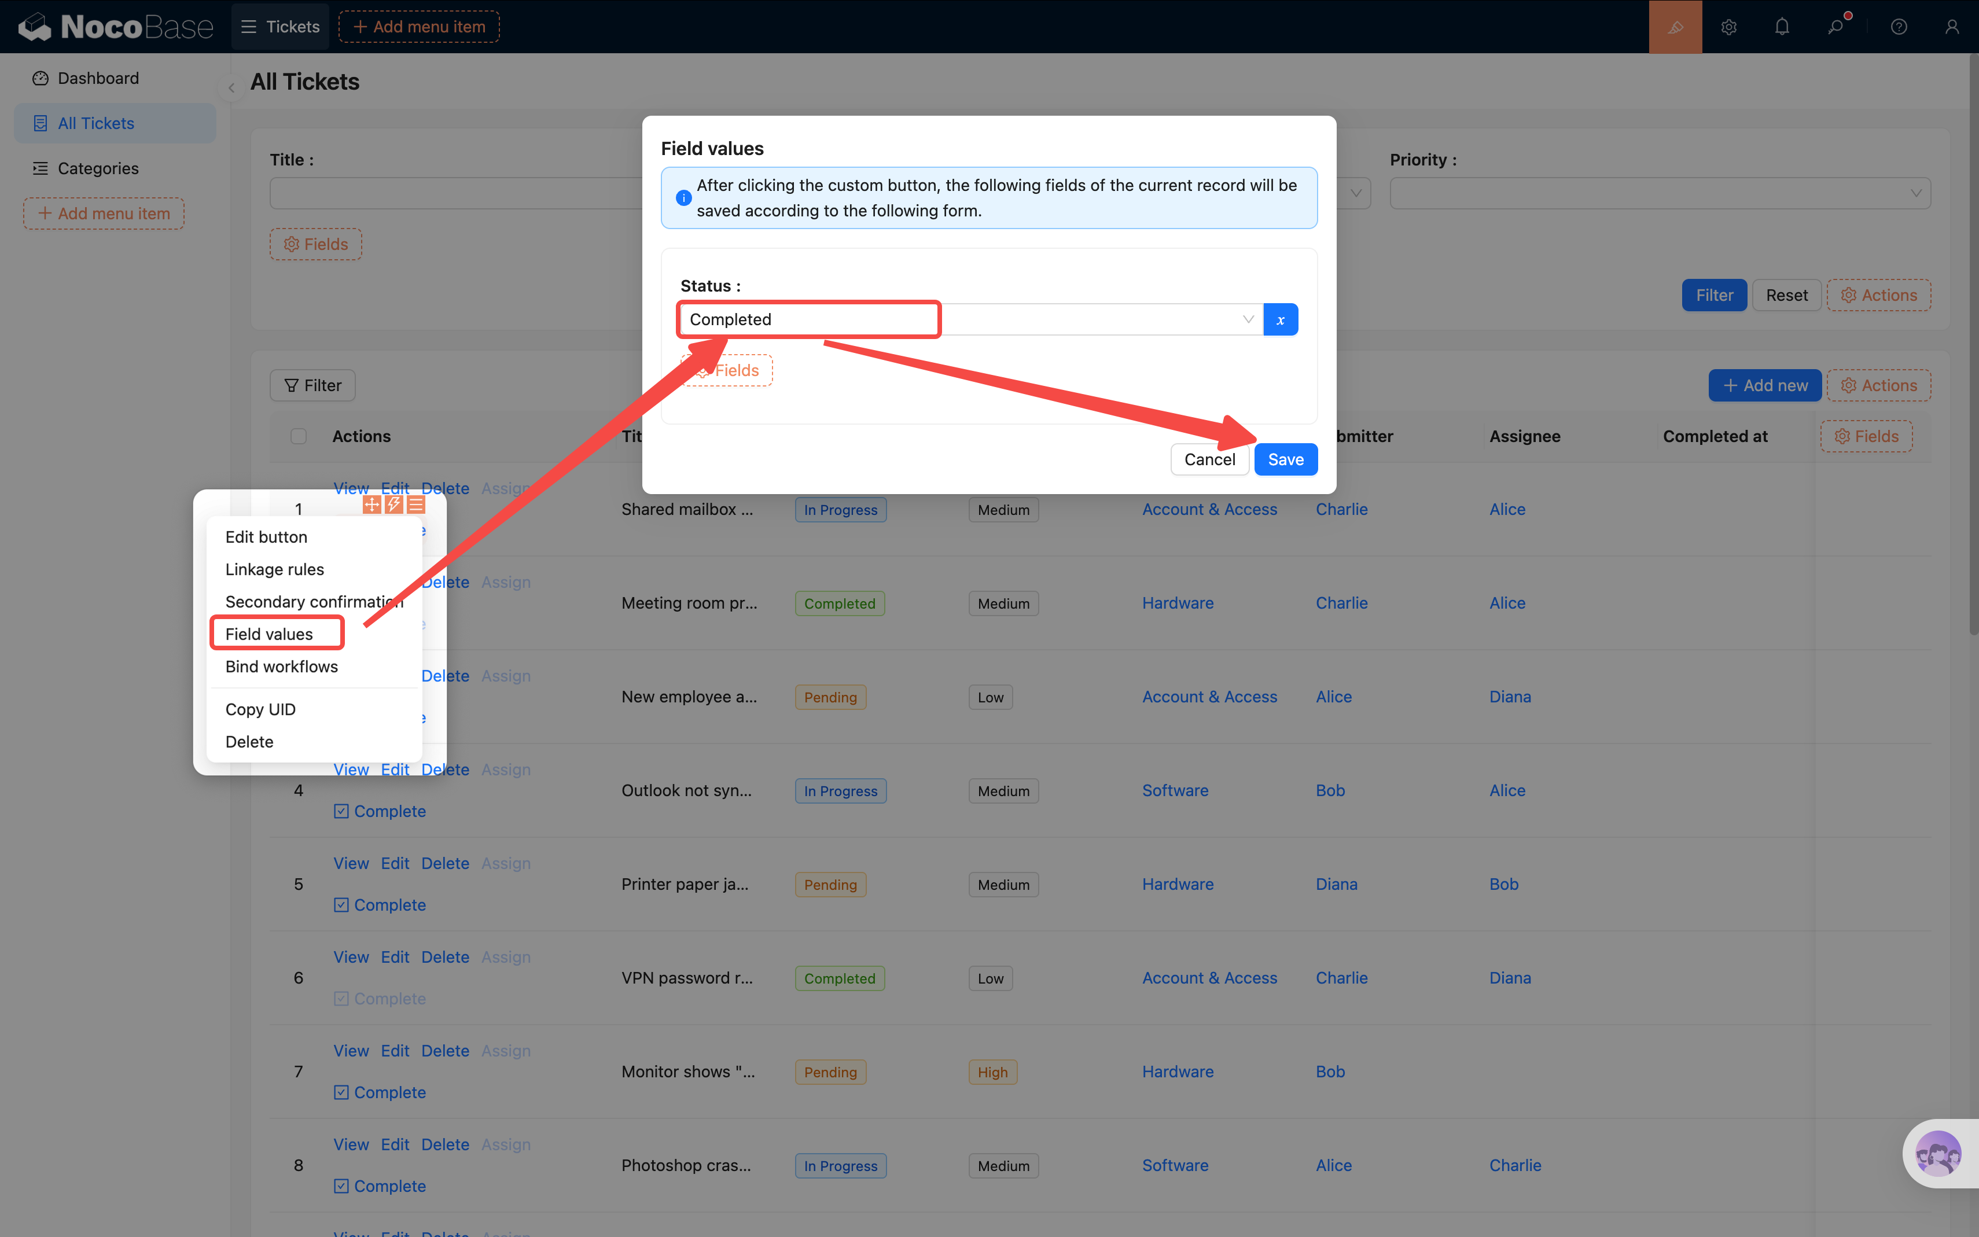Open the settings gear in the top bar
Image resolution: width=1979 pixels, height=1237 pixels.
[x=1728, y=27]
